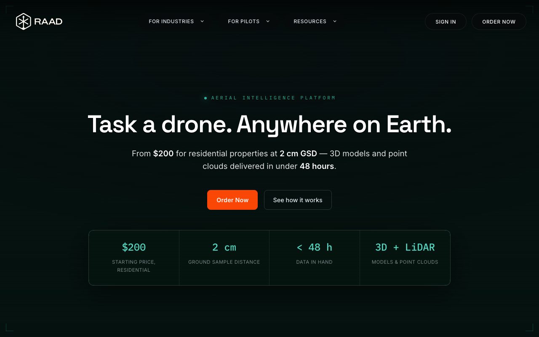Viewport: 539px width, 337px height.
Task: Click the Ground Sample Distance label
Action: click(224, 262)
